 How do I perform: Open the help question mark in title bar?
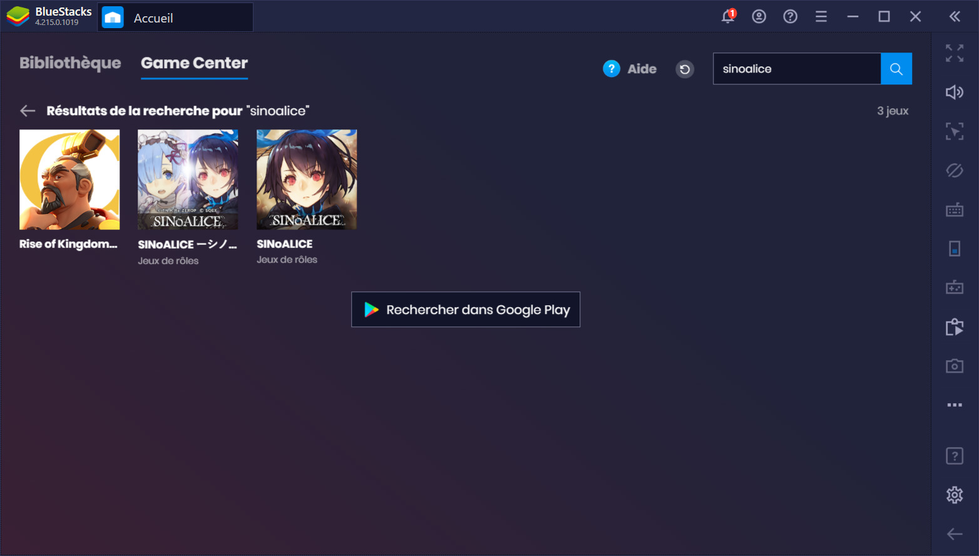point(791,16)
